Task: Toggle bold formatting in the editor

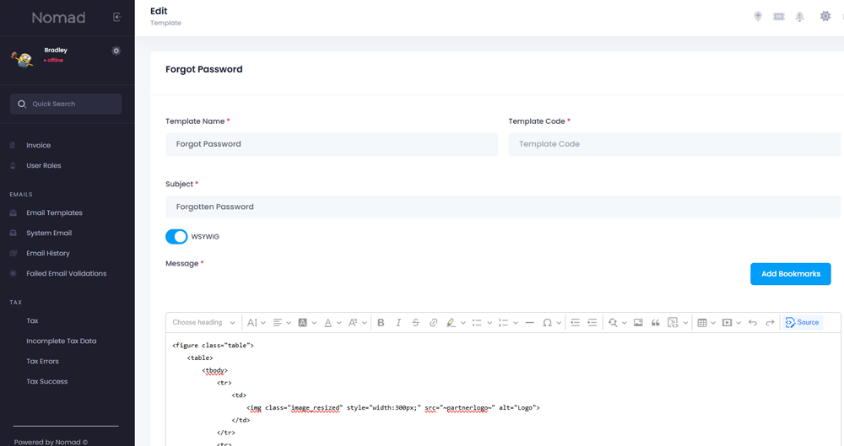Action: click(x=381, y=322)
